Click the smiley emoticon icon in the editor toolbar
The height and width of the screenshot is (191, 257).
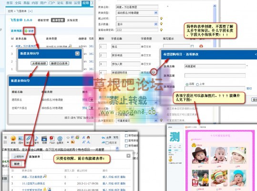click(x=13, y=138)
